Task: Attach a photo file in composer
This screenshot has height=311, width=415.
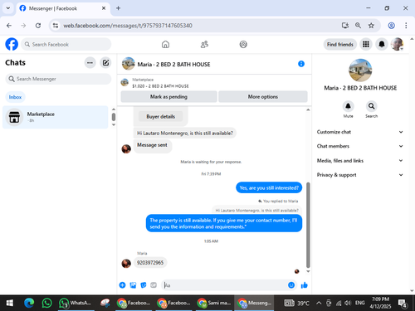Action: (x=133, y=285)
